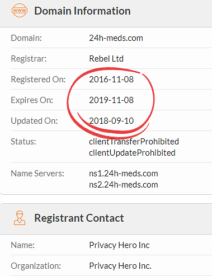
Task: Select registrant name Privacy Hero Inc
Action: [119, 245]
